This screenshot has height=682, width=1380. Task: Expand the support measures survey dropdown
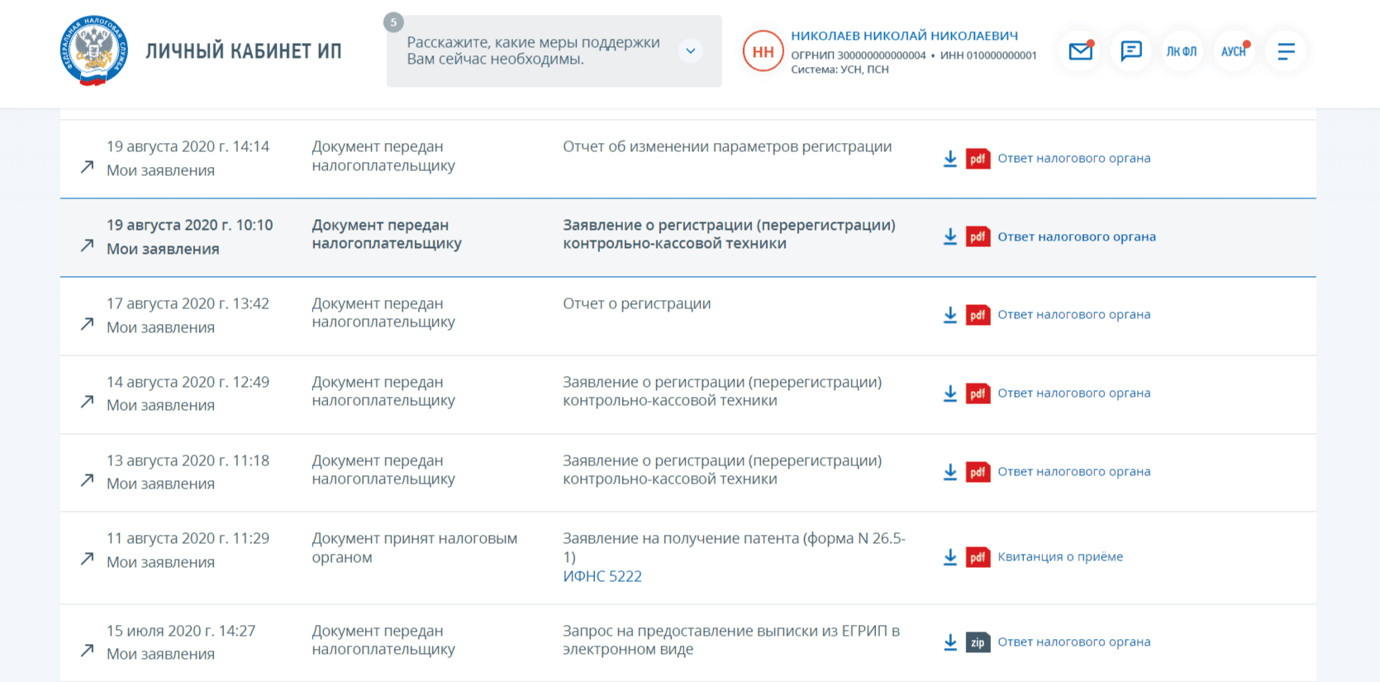coord(691,50)
